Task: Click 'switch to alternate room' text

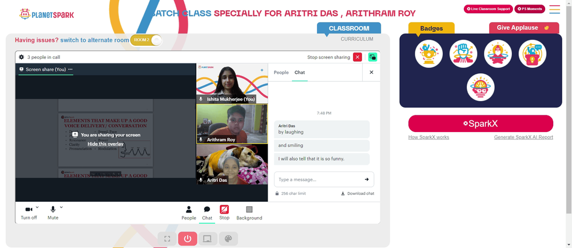Action: click(x=94, y=40)
